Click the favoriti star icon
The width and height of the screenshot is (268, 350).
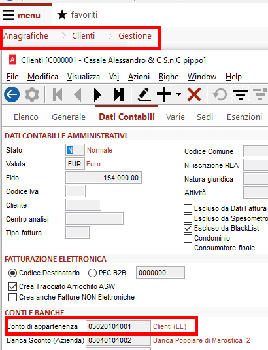[x=62, y=15]
